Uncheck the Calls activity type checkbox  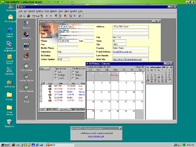tap(56, 72)
